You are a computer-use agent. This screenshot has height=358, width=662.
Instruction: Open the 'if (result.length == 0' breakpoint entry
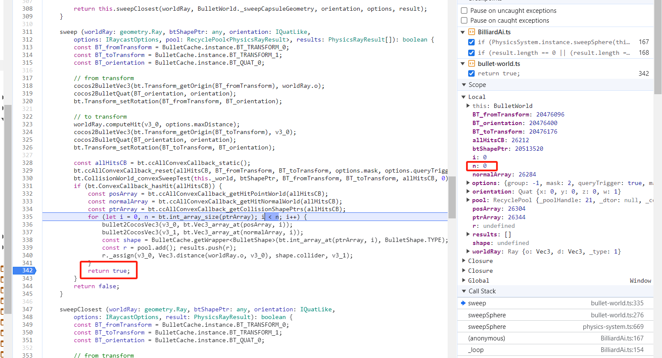[x=554, y=53]
